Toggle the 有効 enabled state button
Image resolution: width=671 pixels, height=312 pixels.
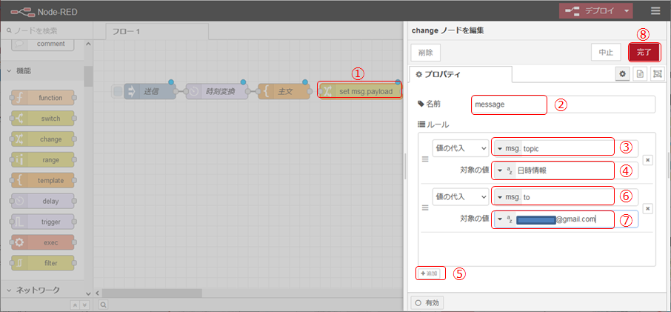427,302
